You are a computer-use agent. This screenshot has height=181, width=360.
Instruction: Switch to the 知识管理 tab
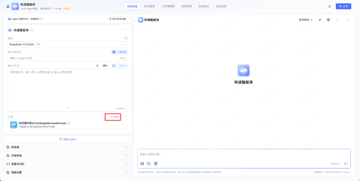[x=149, y=6]
